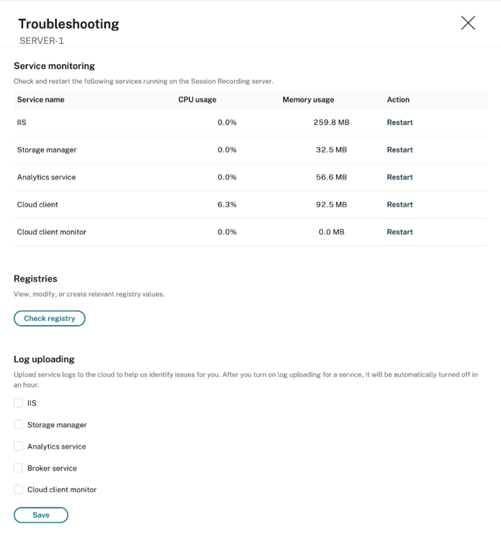Restart the IIS service
The height and width of the screenshot is (541, 501).
pyautogui.click(x=399, y=123)
